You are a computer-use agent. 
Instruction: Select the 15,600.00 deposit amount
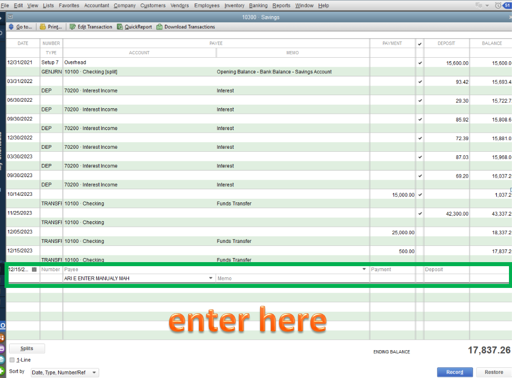[457, 63]
